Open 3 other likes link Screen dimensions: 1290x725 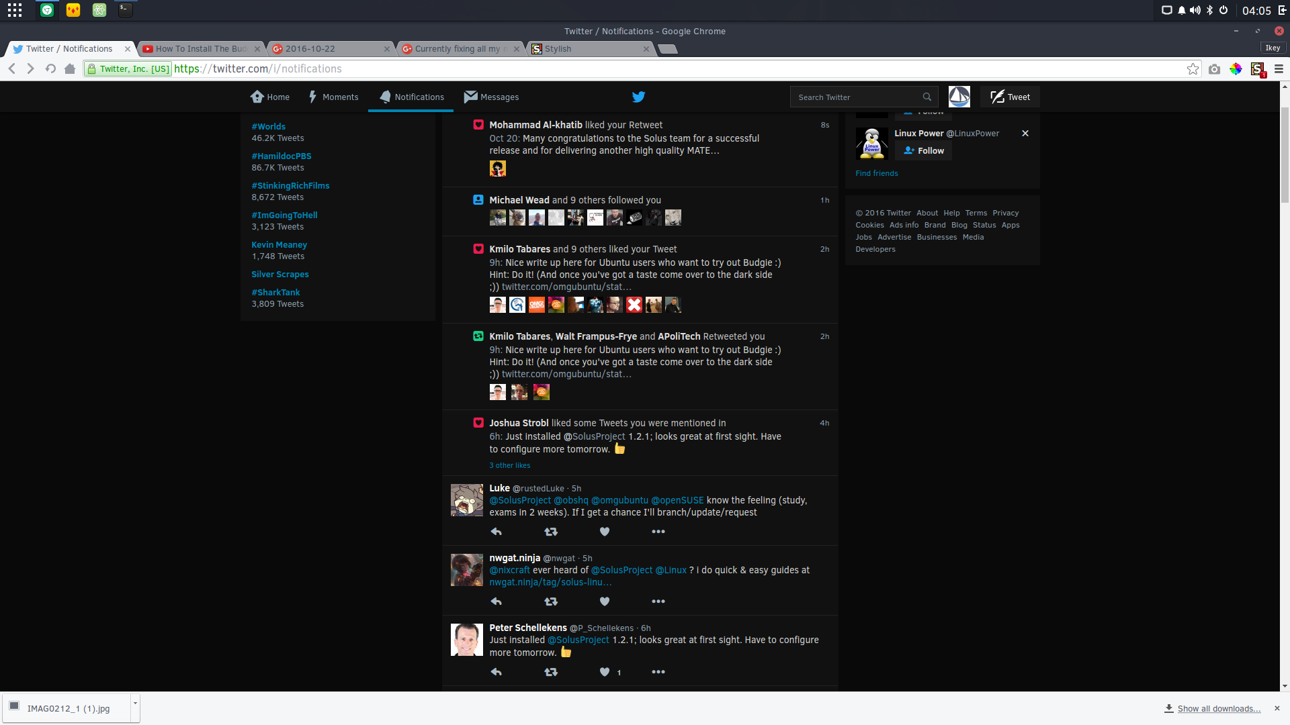510,465
